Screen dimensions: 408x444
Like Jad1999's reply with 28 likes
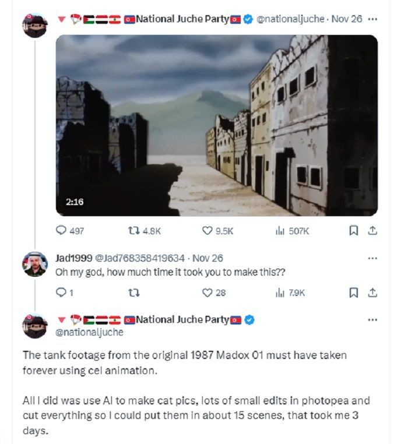point(214,293)
